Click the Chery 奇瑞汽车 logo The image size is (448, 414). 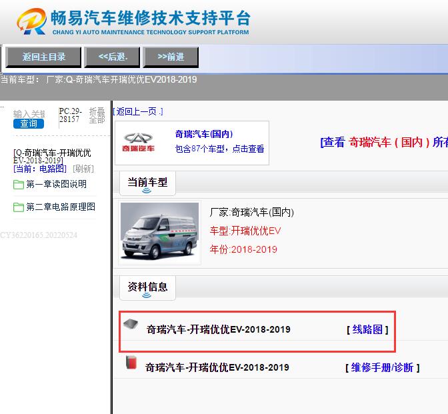pos(138,143)
